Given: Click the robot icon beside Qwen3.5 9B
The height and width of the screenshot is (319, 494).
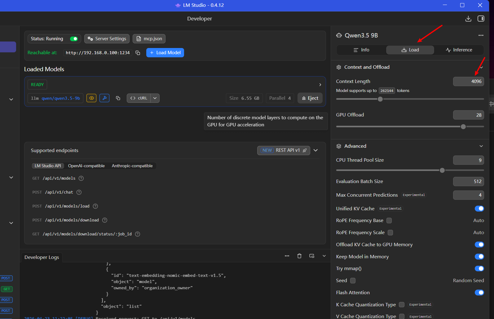Looking at the screenshot, I should (339, 35).
